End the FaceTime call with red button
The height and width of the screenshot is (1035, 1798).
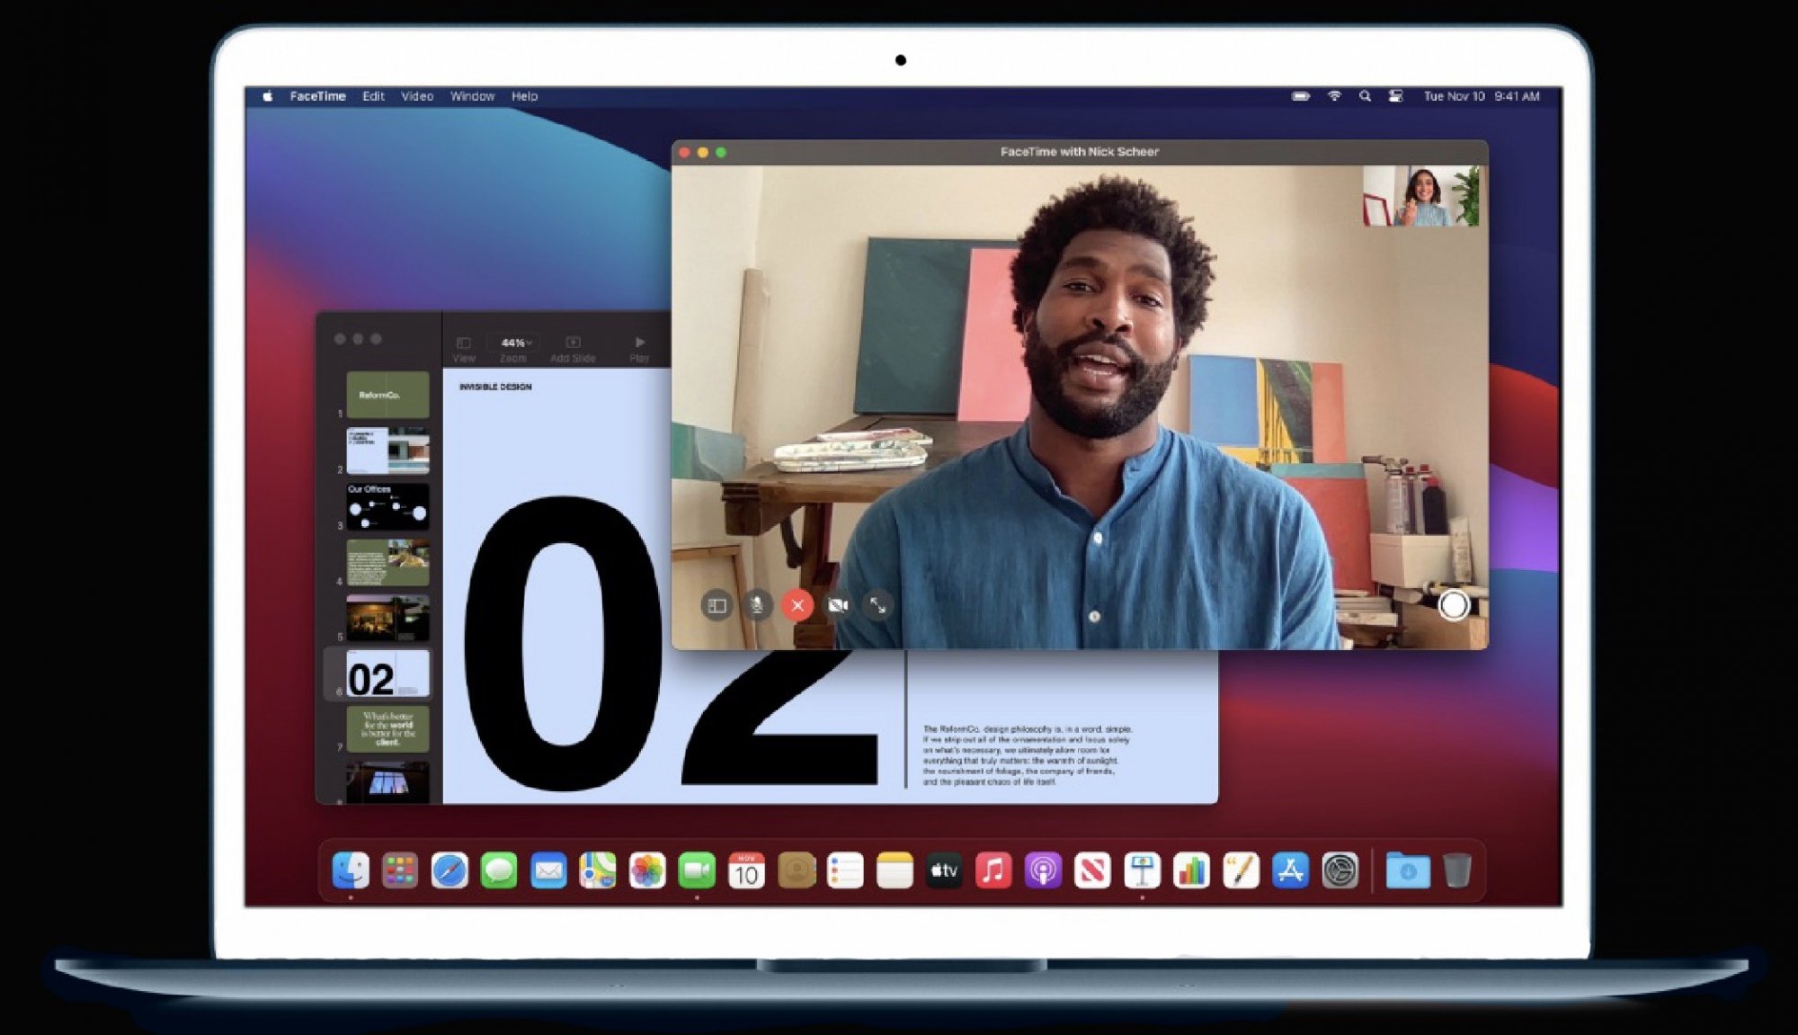coord(797,605)
